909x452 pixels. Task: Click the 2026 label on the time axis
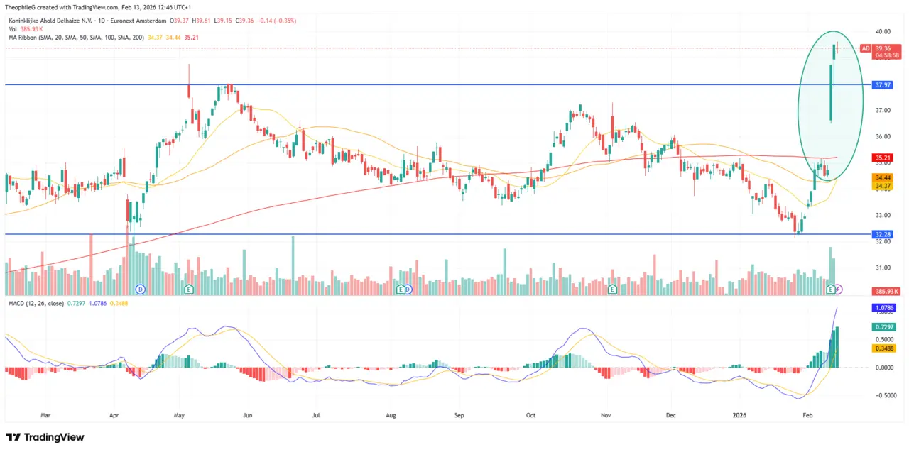tap(739, 415)
